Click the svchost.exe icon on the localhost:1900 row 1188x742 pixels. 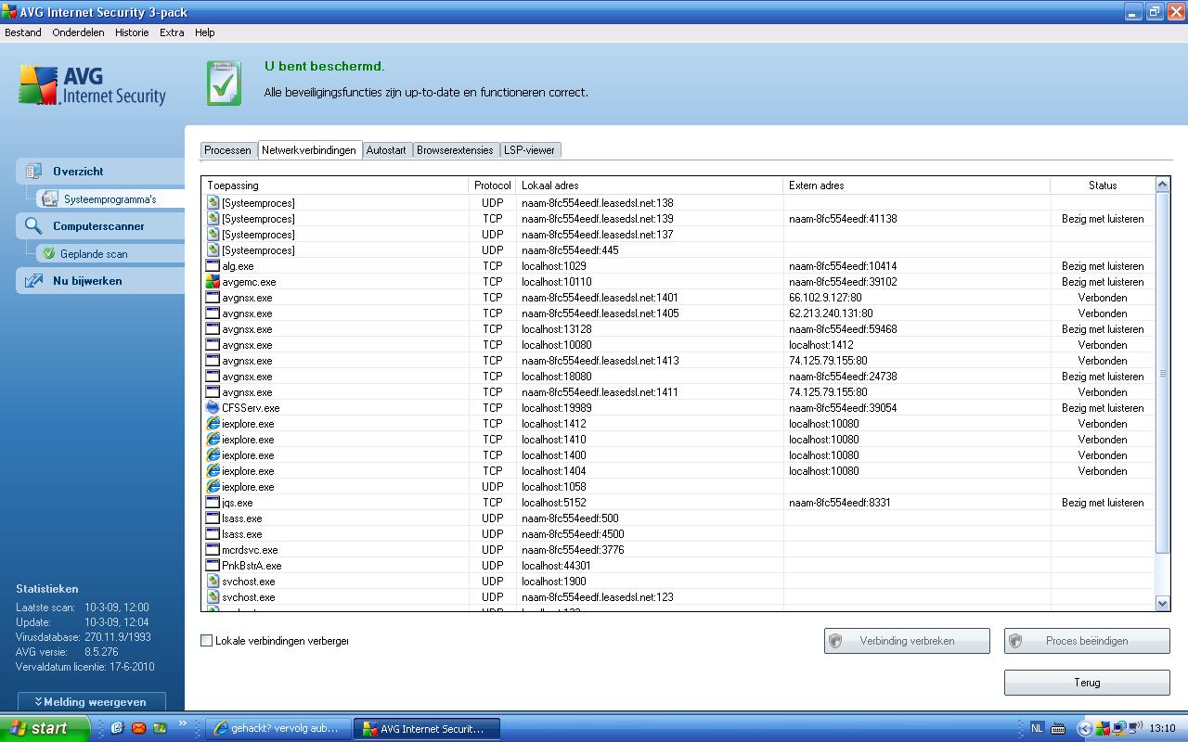(x=213, y=582)
